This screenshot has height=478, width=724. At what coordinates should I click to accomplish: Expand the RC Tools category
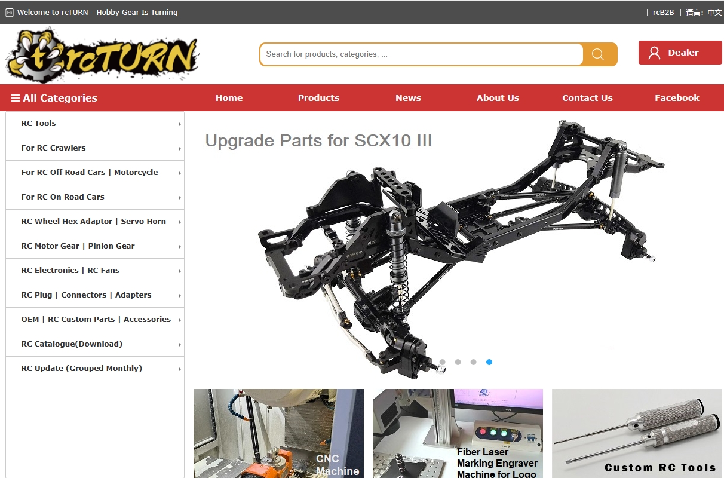point(95,124)
